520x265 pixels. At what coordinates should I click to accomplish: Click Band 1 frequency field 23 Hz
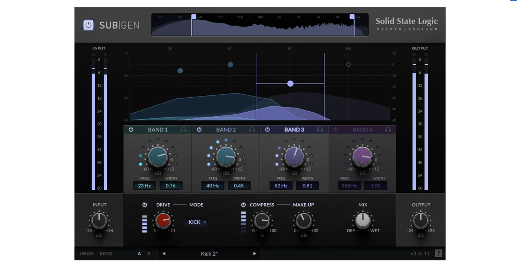(x=144, y=185)
